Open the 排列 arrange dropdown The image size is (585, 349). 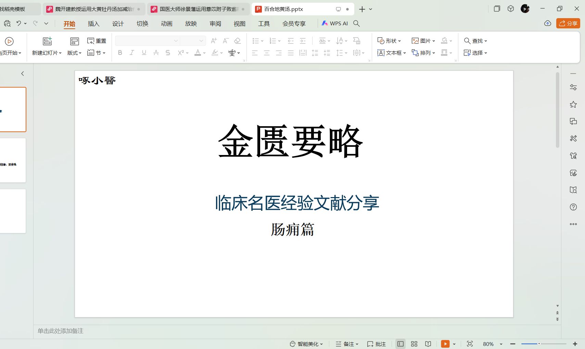click(x=423, y=53)
